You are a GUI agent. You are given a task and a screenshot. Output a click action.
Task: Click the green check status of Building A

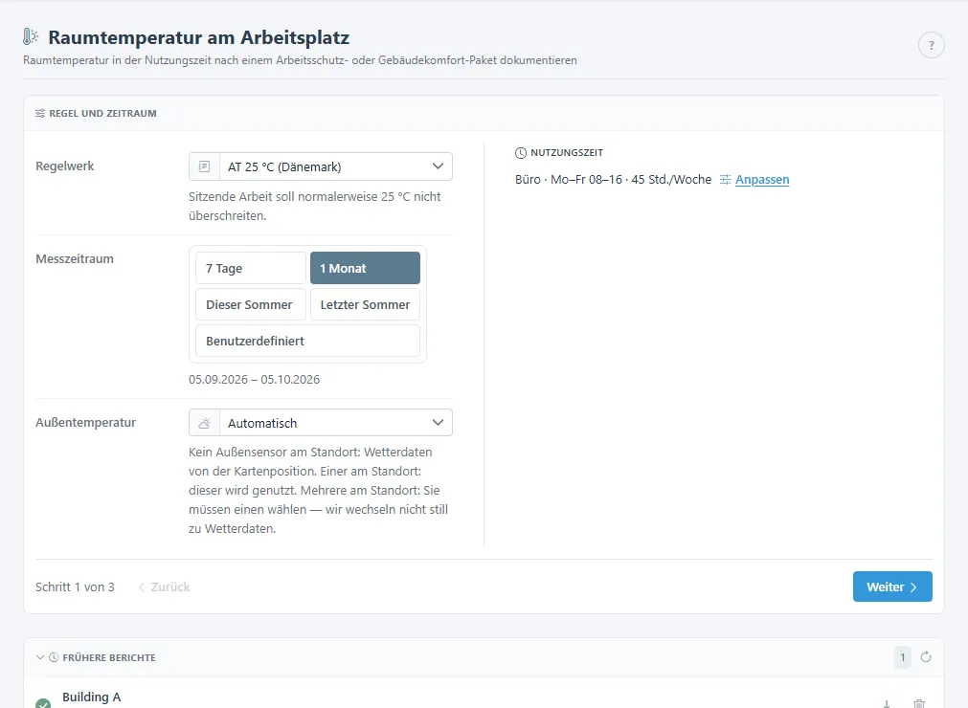pyautogui.click(x=43, y=703)
